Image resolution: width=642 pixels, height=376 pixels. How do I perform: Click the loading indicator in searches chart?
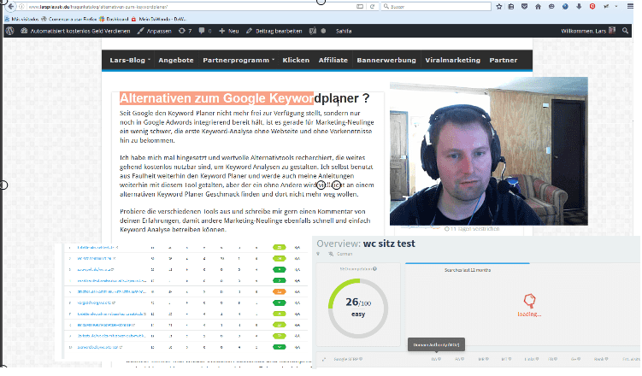point(529,305)
